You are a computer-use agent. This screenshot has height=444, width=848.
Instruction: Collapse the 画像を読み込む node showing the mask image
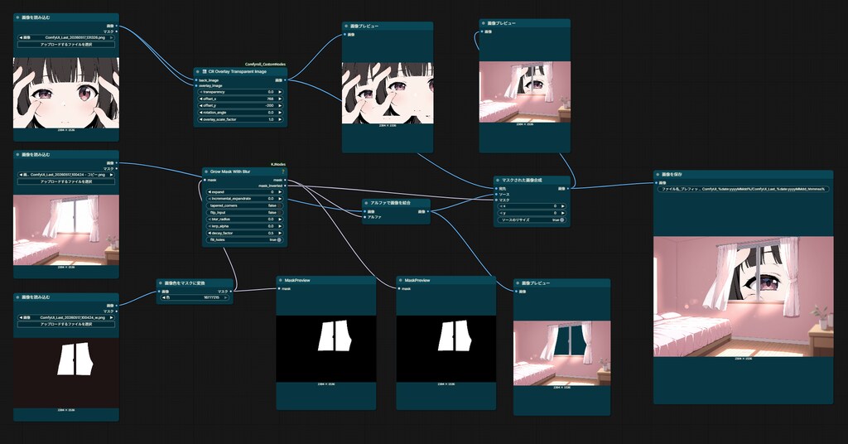17,297
